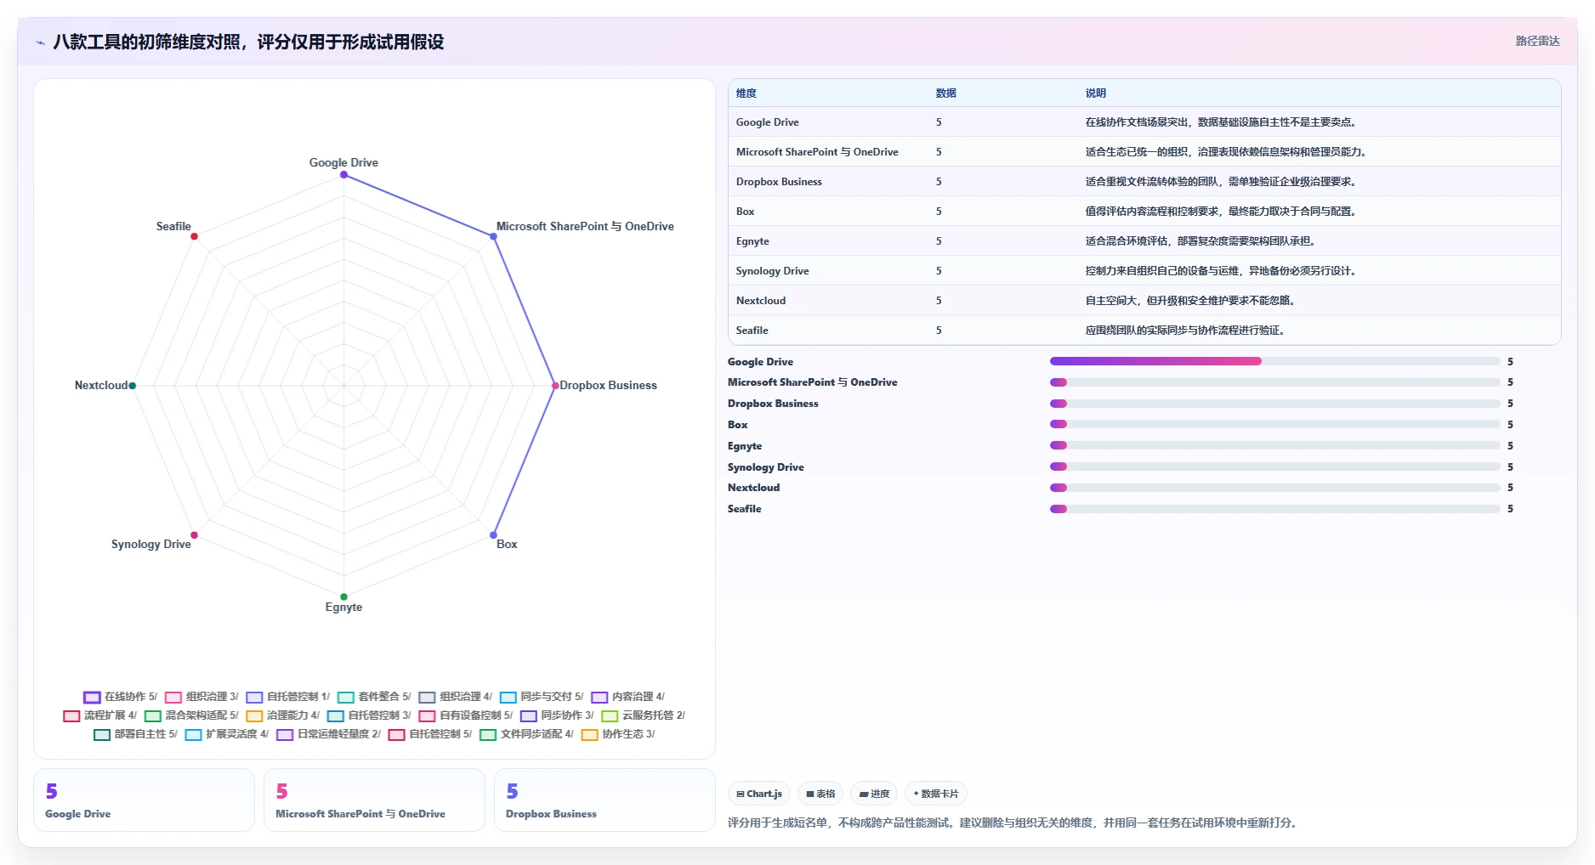Click the 说明 column header
This screenshot has height=865, width=1595.
pyautogui.click(x=1095, y=93)
